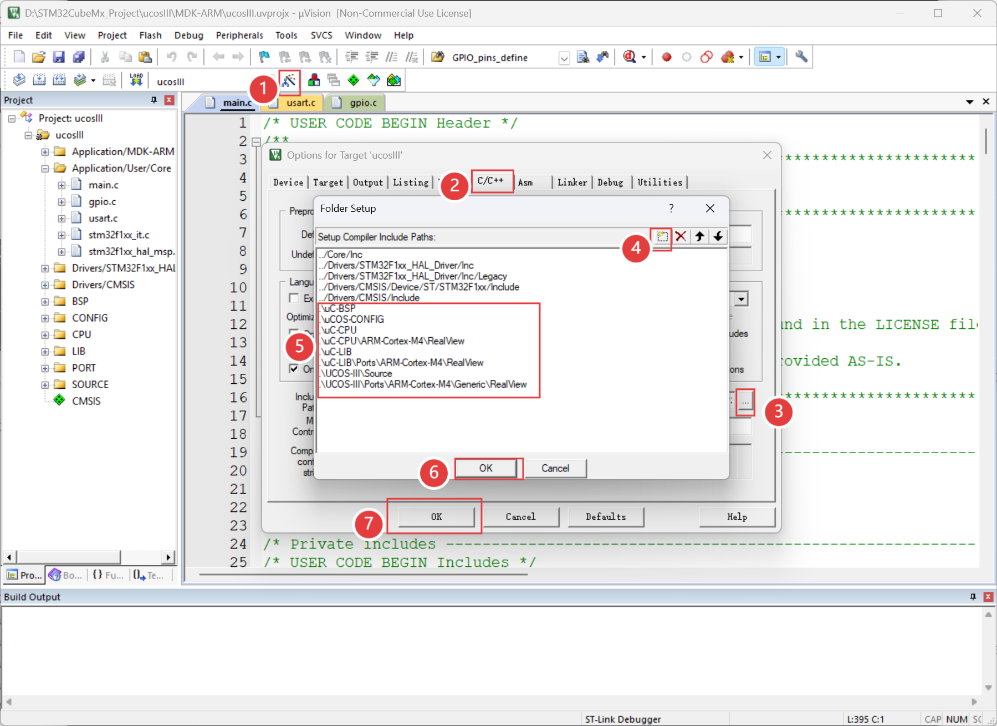Image resolution: width=997 pixels, height=726 pixels.
Task: Toggle the checked checkbox under Optimization
Action: [294, 369]
